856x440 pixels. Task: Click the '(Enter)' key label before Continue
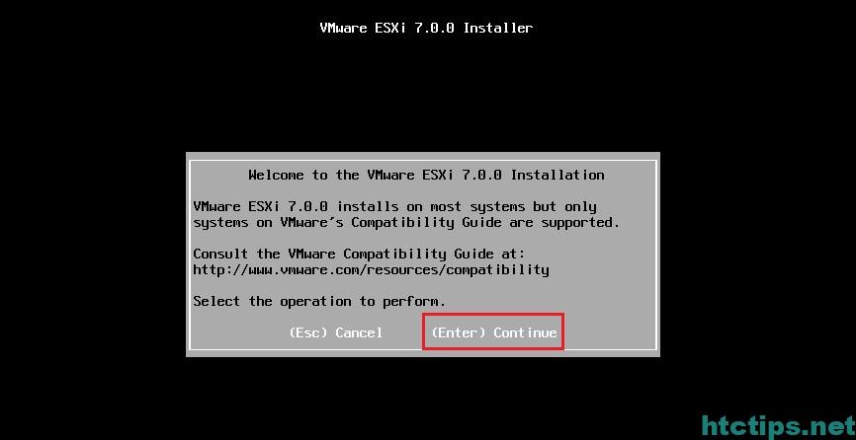coord(459,332)
